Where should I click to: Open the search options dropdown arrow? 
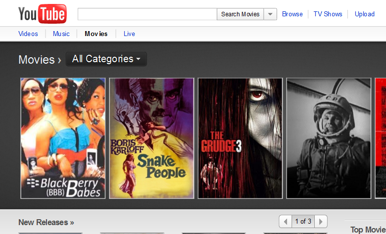[270, 14]
